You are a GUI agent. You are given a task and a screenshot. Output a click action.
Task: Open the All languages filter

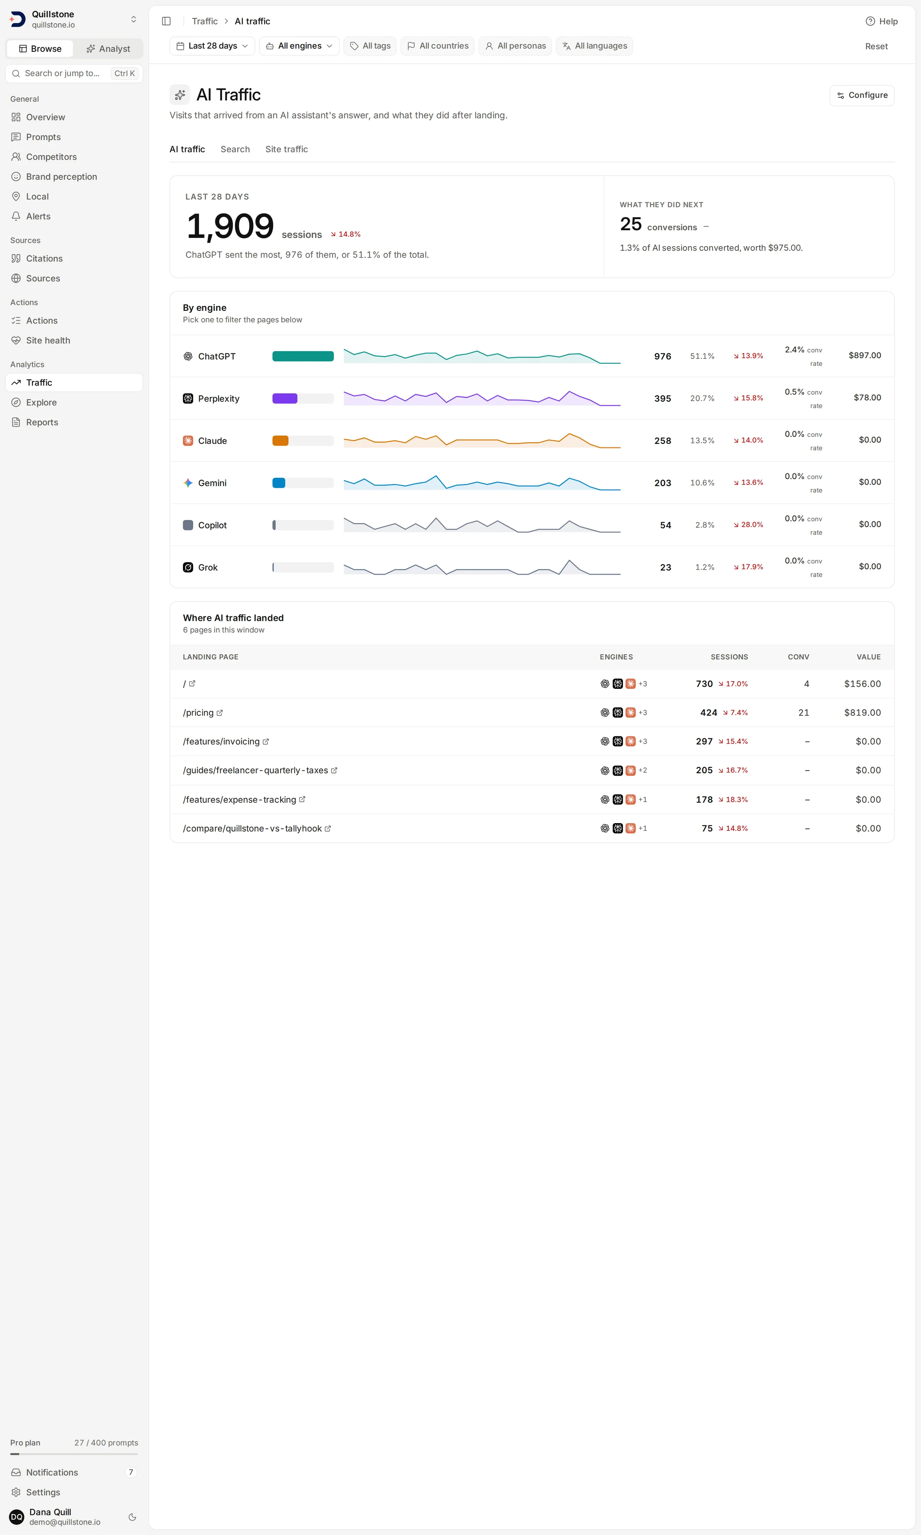pos(594,46)
